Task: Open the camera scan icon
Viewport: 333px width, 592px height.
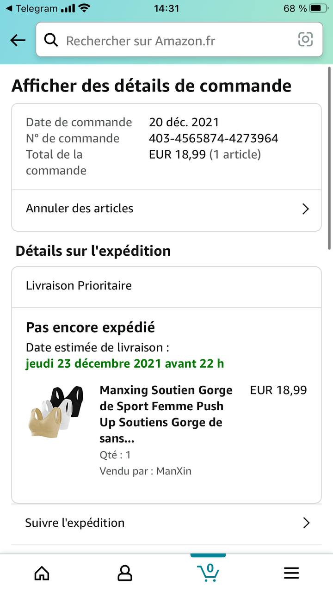Action: tap(305, 40)
